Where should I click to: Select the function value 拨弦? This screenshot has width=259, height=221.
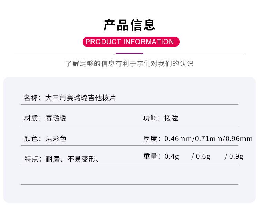(x=171, y=118)
